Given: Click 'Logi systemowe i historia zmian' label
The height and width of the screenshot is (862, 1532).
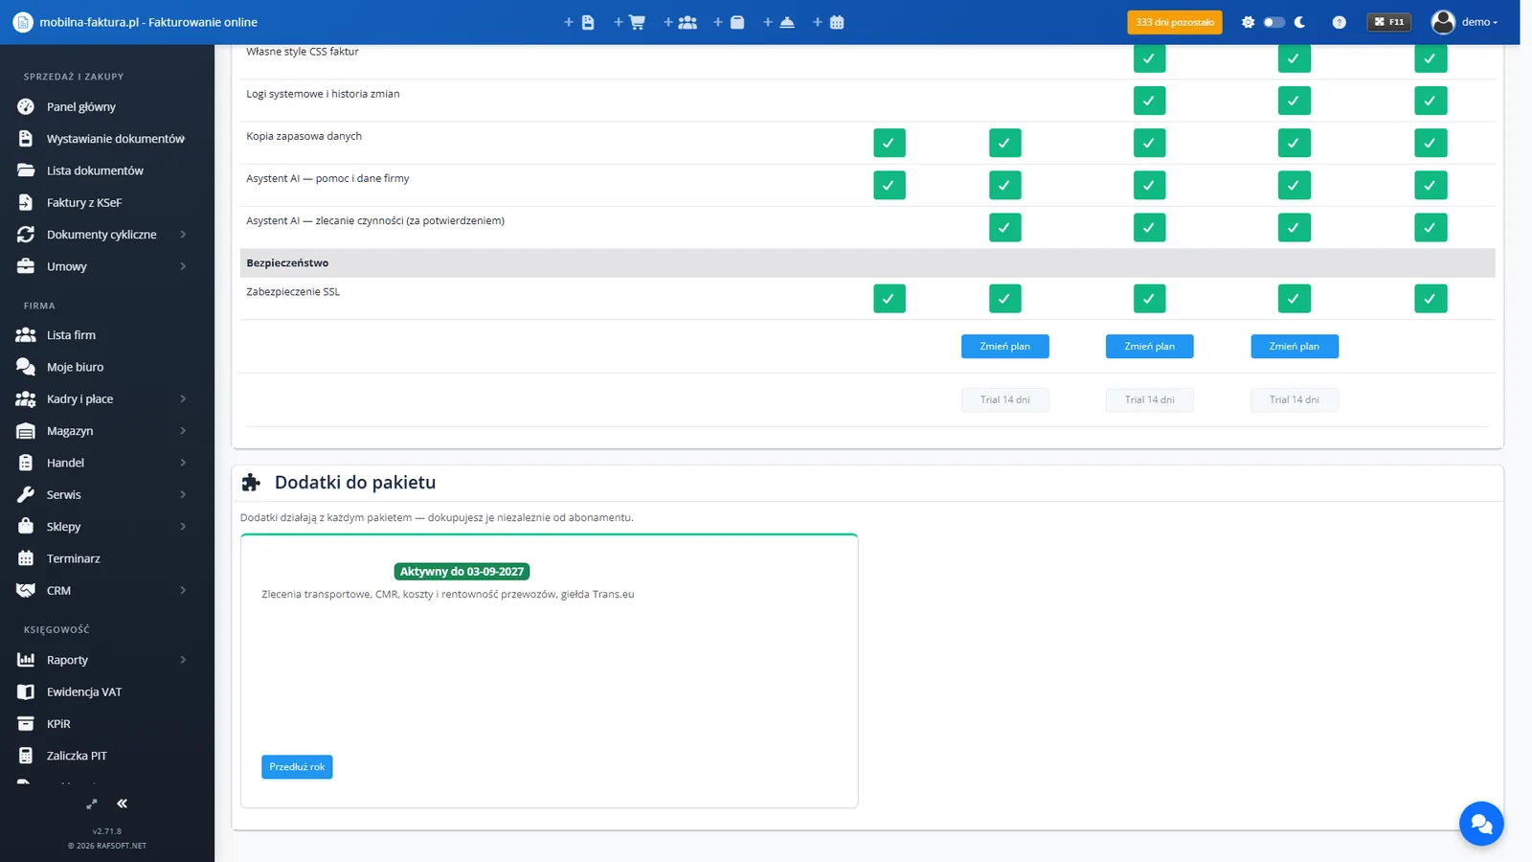Looking at the screenshot, I should [323, 94].
